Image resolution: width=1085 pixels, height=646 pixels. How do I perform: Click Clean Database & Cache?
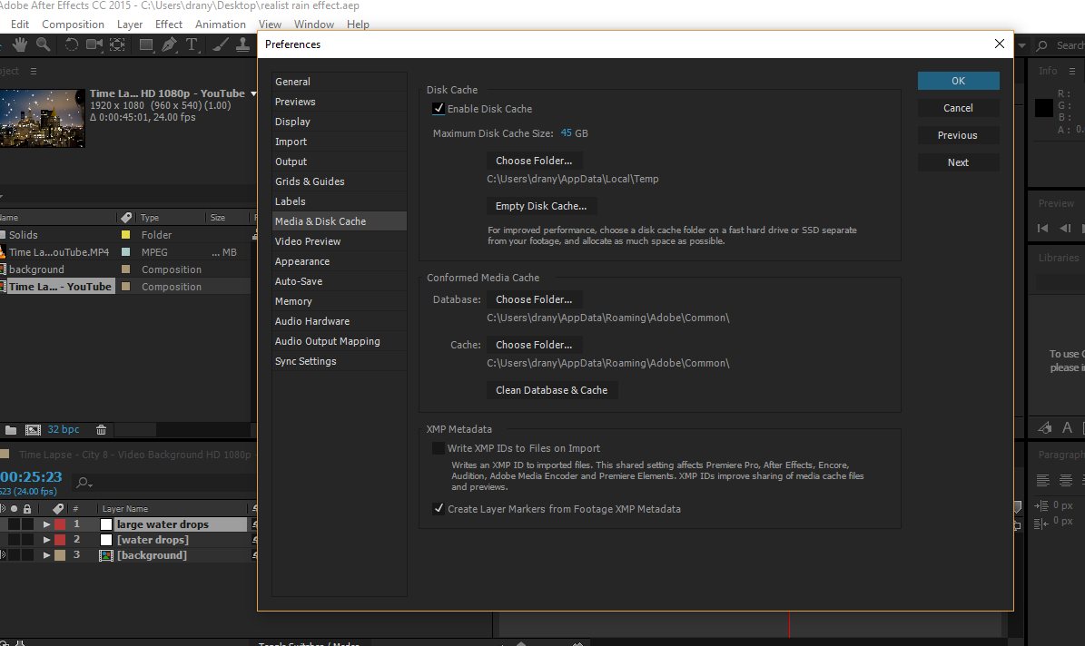552,389
